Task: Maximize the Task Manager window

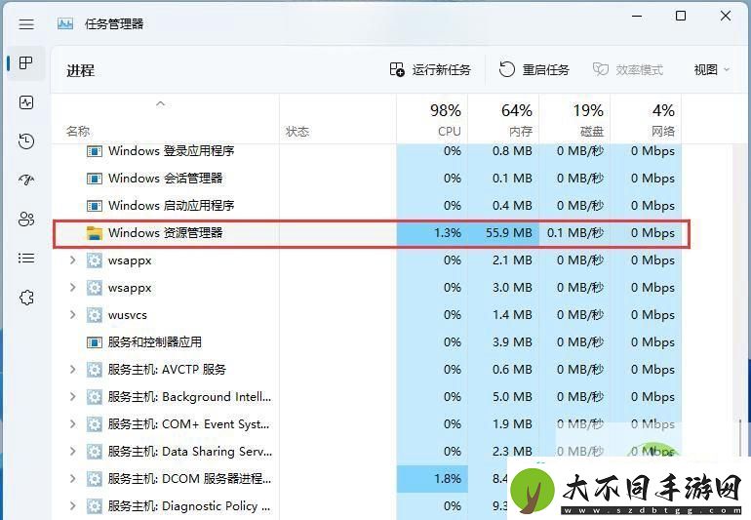Action: [681, 17]
